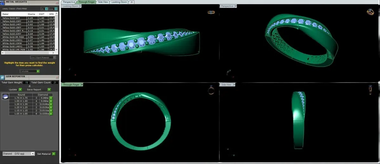
Task: Click the green arrow for 1.15 X 1.15 row
Action: coord(51,110)
